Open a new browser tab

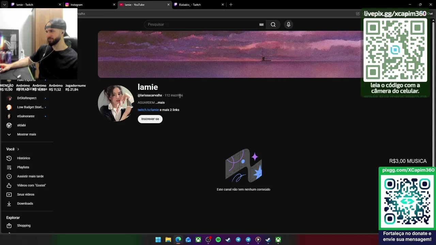coord(231,5)
